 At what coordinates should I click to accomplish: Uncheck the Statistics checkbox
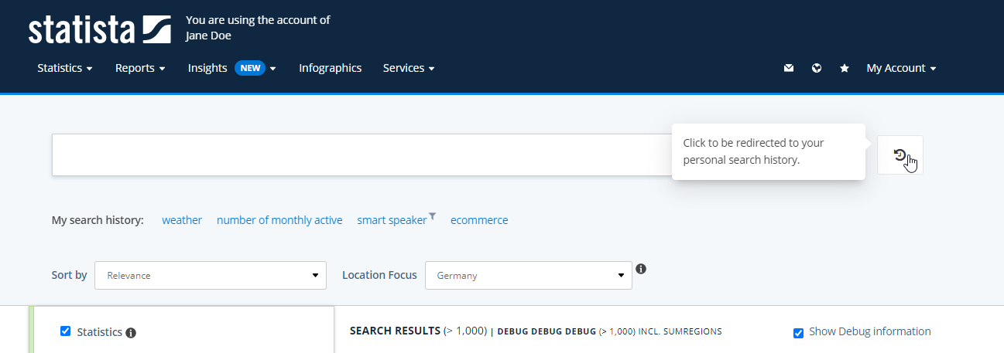click(x=66, y=331)
